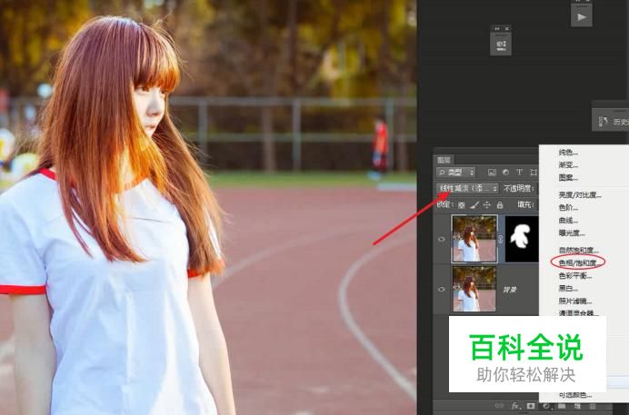Image resolution: width=629 pixels, height=415 pixels.
Task: Create a new group folder icon
Action: [x=562, y=406]
